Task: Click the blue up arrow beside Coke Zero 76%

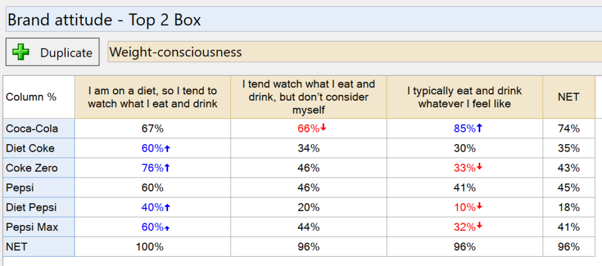Action: (167, 168)
